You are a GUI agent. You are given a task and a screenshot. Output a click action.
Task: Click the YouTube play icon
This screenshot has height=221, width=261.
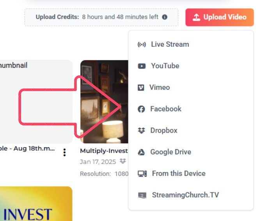(142, 66)
